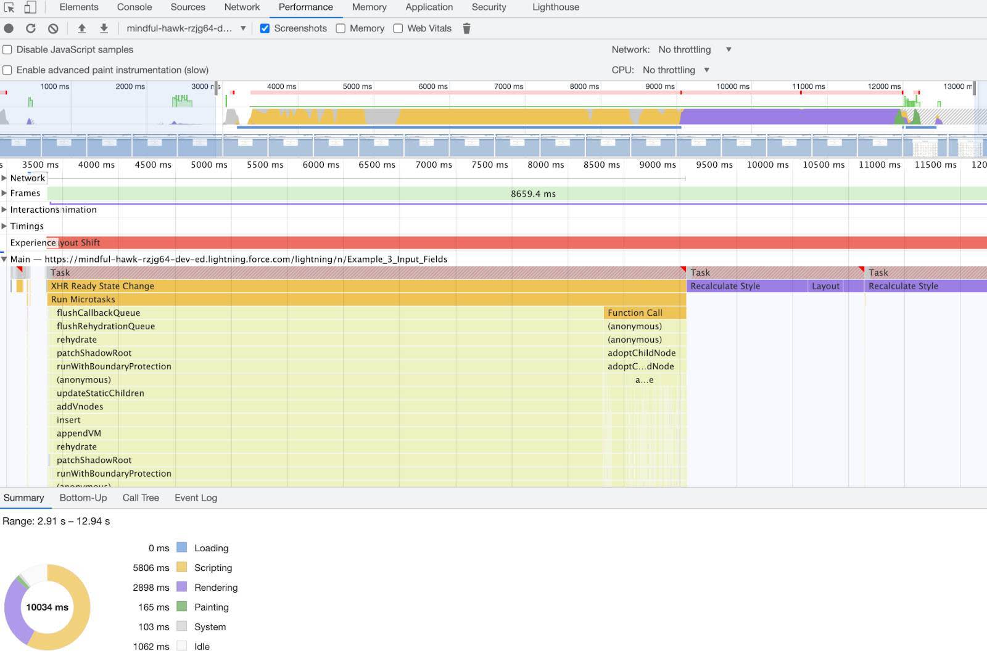987x653 pixels.
Task: Expand the Frames track
Action: point(4,193)
